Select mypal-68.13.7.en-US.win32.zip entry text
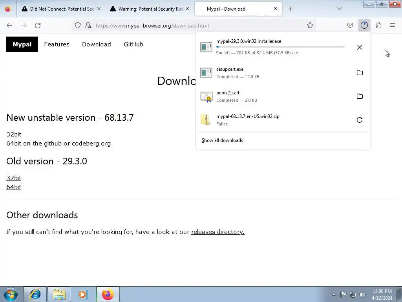This screenshot has height=302, width=402. (x=248, y=116)
